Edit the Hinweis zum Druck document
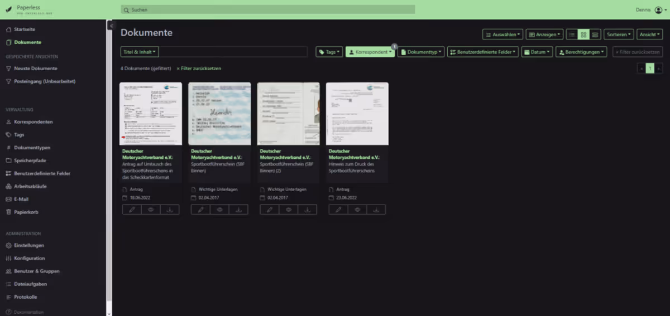This screenshot has height=316, width=670. coord(338,210)
